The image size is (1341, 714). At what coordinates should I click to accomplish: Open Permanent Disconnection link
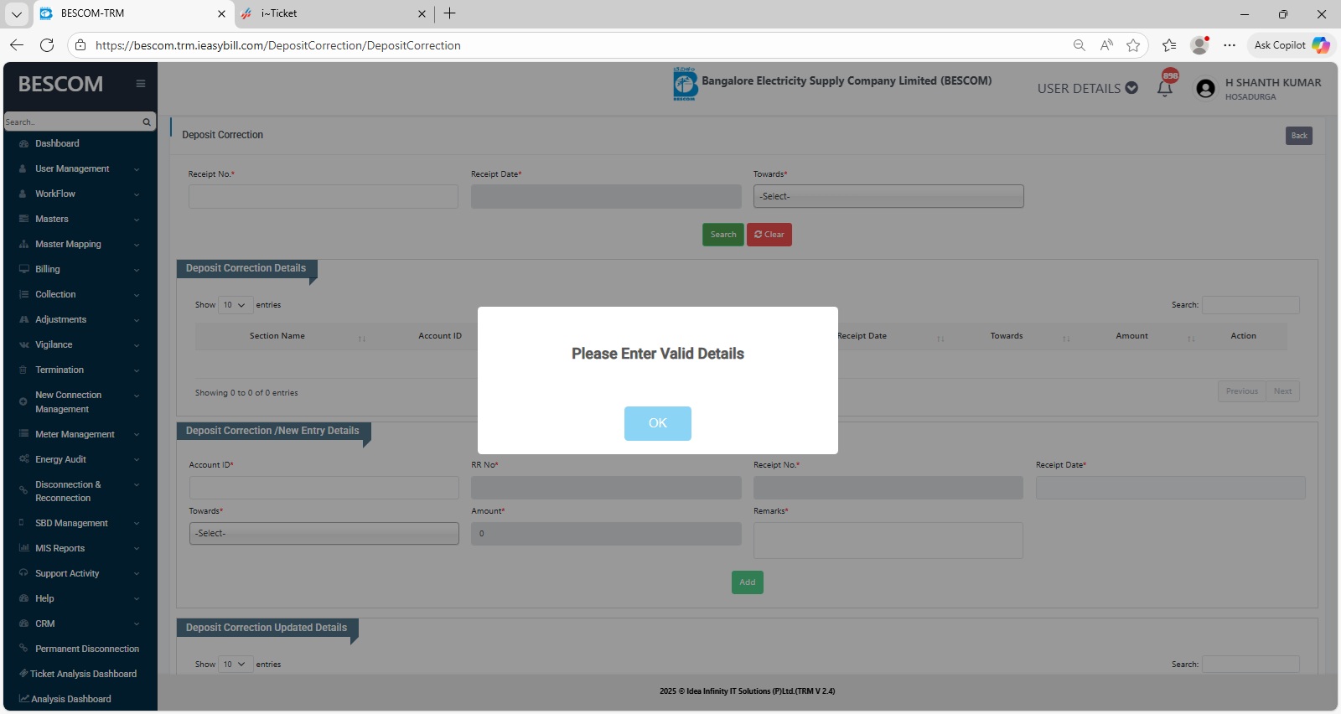tap(86, 649)
